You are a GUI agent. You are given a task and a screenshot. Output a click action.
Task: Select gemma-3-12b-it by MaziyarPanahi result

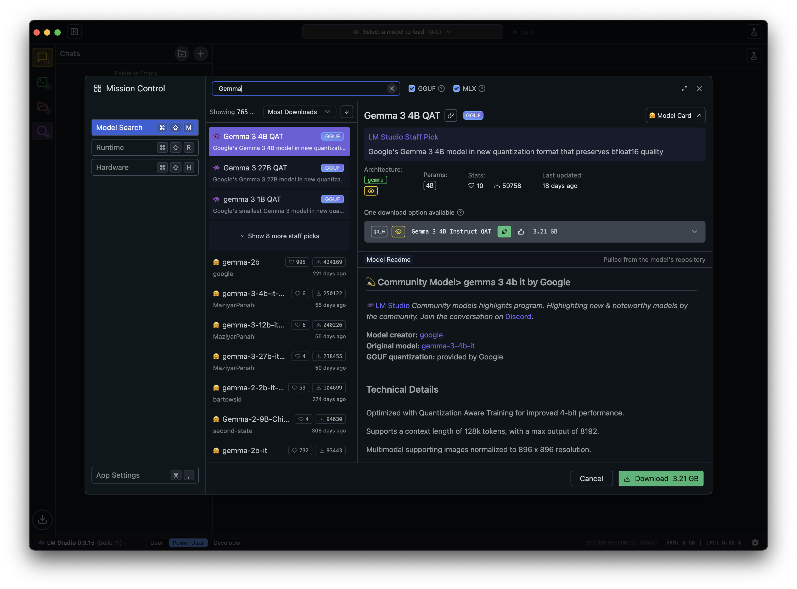(280, 330)
